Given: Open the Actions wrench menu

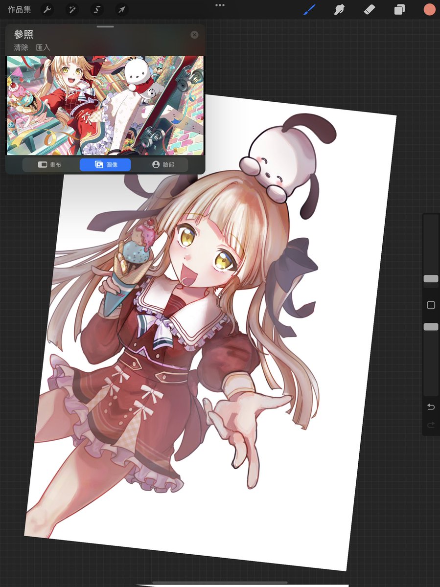Looking at the screenshot, I should tap(47, 9).
